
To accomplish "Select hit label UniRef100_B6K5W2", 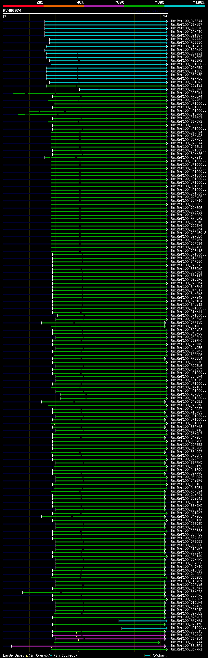I will 187,121.
